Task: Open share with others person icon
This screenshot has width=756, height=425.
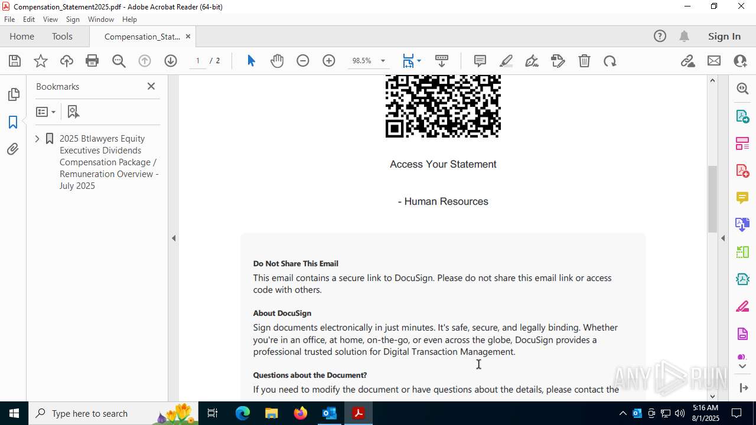Action: [740, 61]
